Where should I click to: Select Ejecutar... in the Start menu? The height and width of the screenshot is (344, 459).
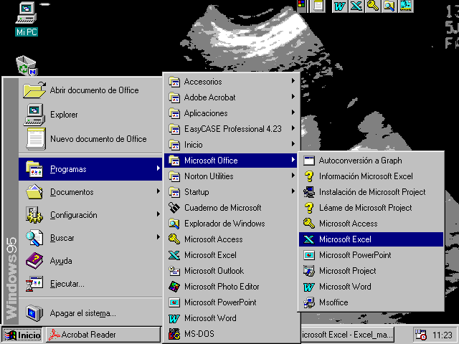coord(90,284)
